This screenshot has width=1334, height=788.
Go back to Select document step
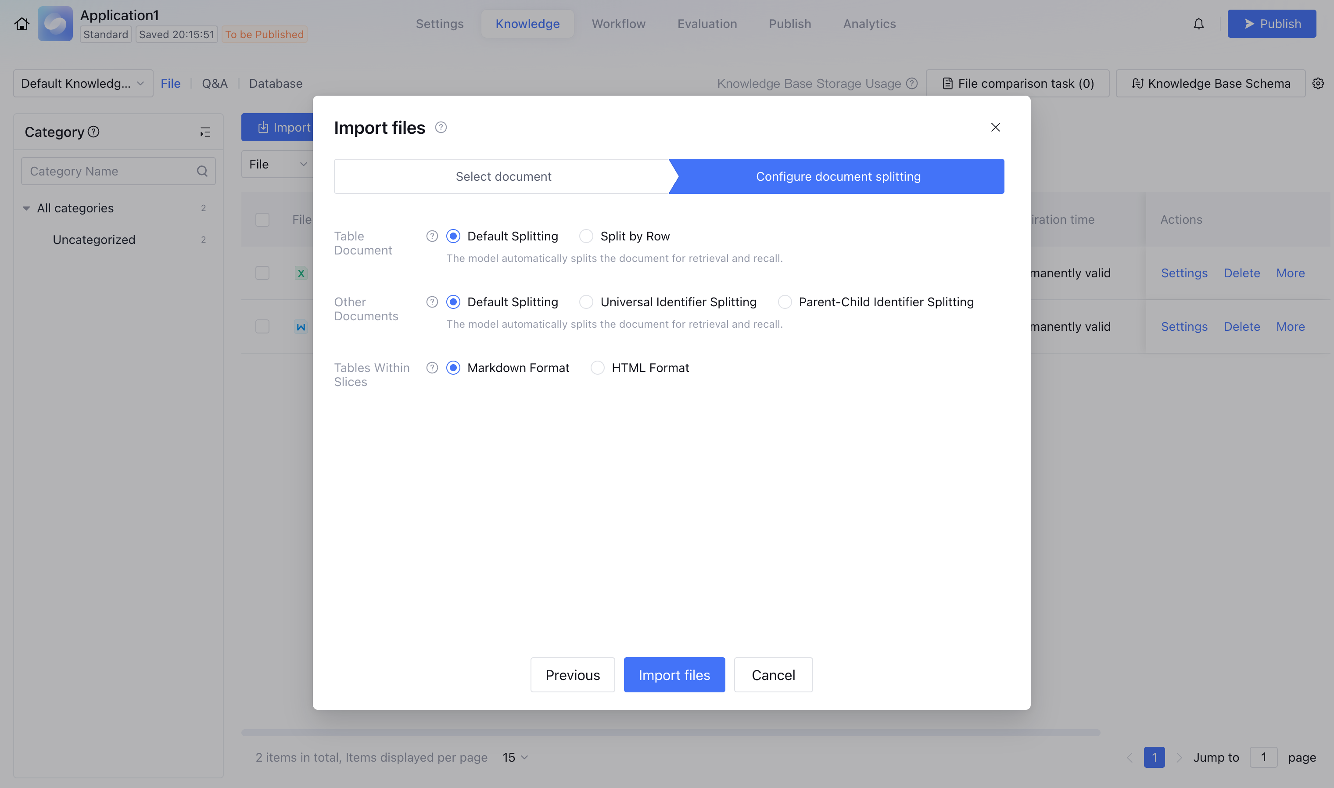tap(503, 176)
